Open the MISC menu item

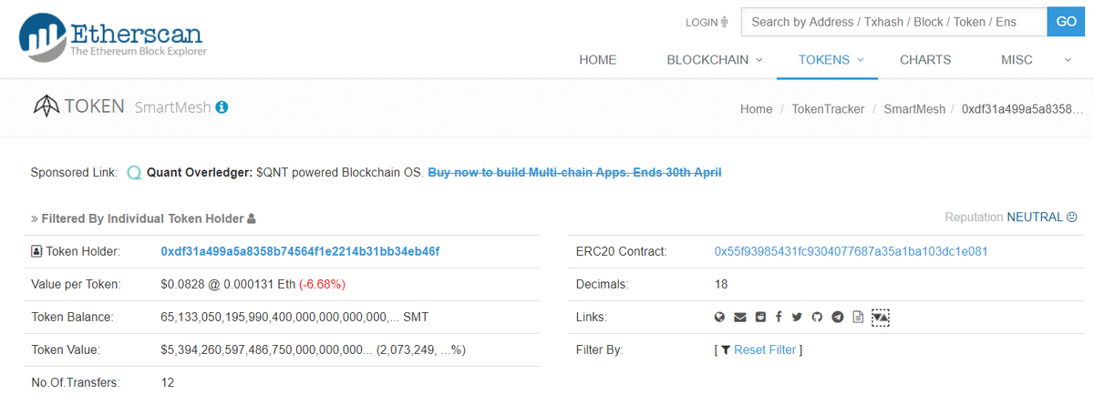(1017, 60)
